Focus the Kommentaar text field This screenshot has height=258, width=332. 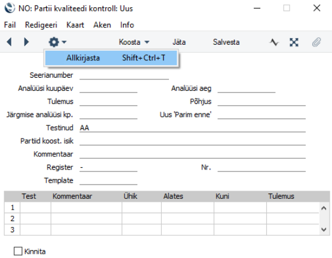coord(192,154)
